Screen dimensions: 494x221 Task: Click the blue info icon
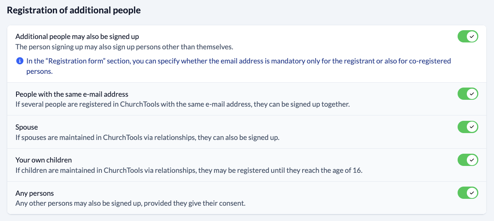coord(20,61)
